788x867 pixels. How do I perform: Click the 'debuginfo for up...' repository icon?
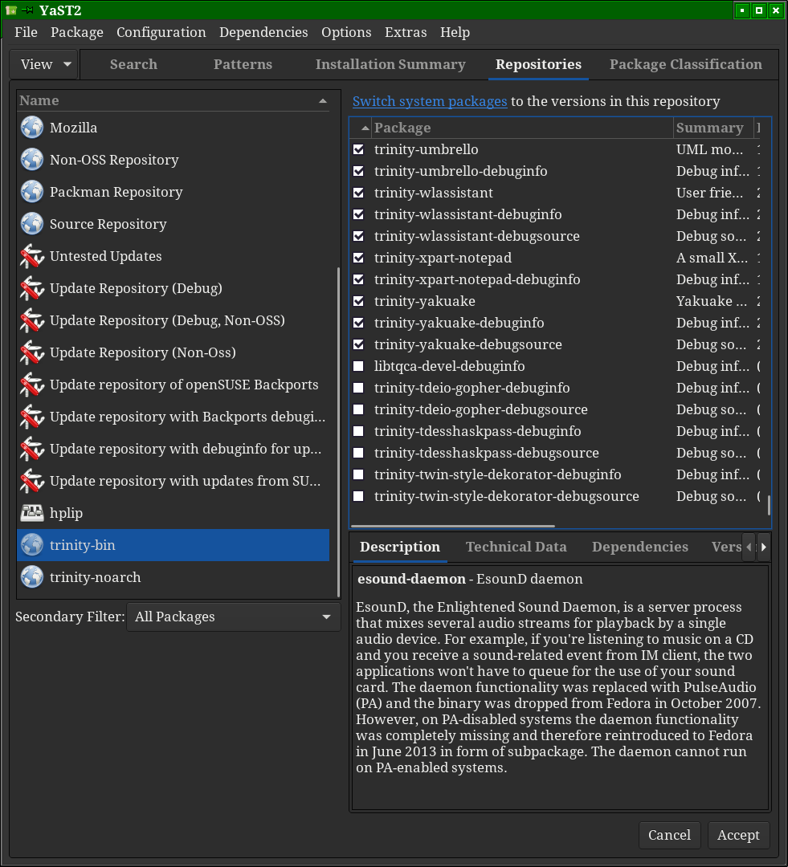point(32,449)
